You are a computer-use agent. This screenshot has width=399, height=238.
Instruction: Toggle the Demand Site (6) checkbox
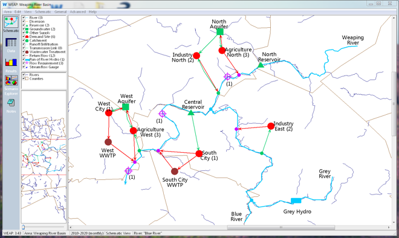point(24,37)
